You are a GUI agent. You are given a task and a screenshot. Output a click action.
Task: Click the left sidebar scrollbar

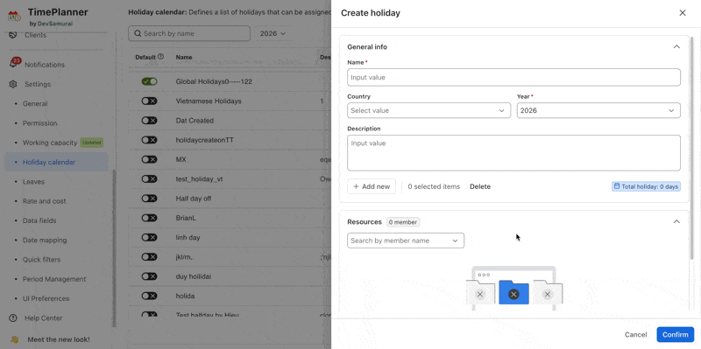point(114,248)
